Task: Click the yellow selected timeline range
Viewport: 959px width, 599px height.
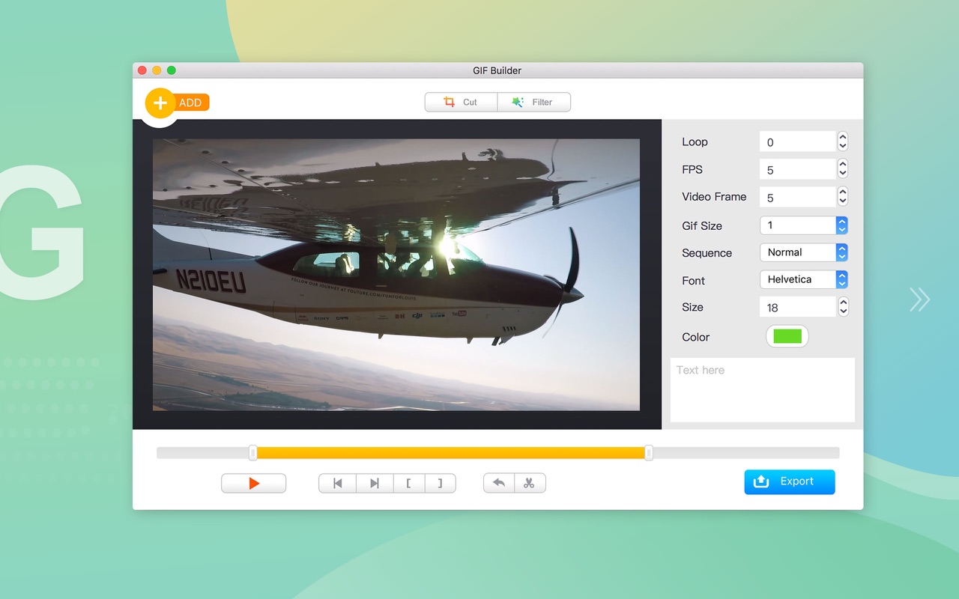Action: [451, 452]
